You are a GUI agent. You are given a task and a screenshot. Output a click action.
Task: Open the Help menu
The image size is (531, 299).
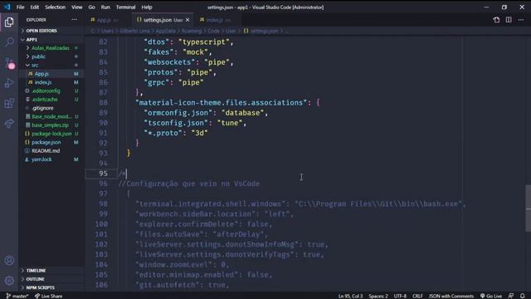(x=147, y=7)
